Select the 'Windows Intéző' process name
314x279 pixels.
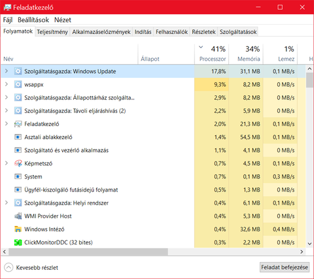[x=44, y=229]
